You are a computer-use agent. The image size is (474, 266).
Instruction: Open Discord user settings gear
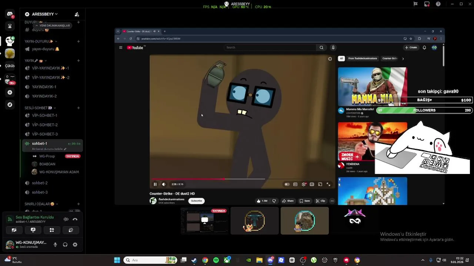[x=75, y=245]
